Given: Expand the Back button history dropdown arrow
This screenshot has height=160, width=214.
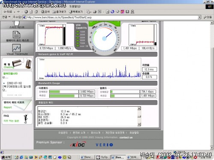Looking at the screenshot, I should 15,12.
